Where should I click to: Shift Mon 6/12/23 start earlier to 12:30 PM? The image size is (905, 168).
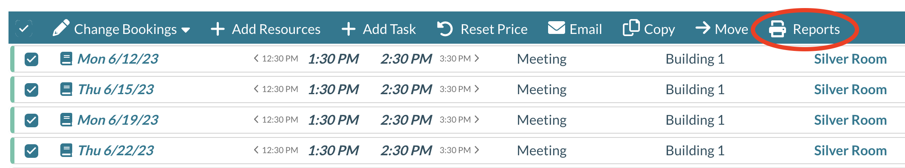point(276,59)
